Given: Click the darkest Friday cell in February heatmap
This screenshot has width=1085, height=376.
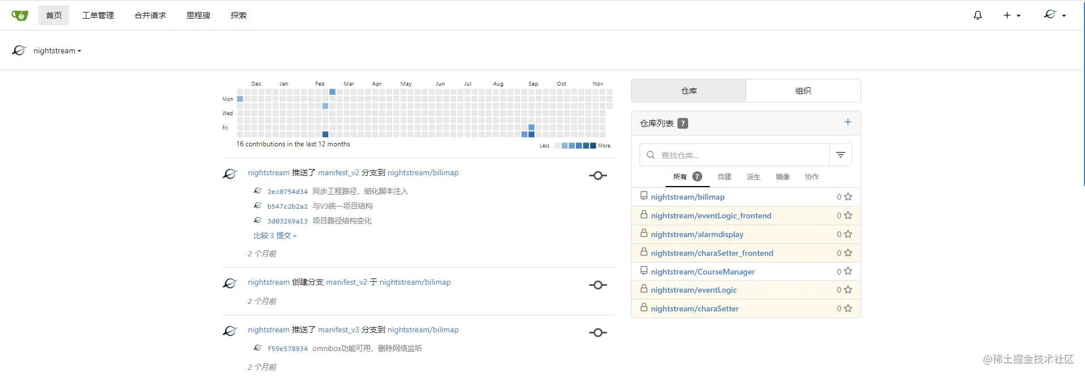Looking at the screenshot, I should 325,134.
